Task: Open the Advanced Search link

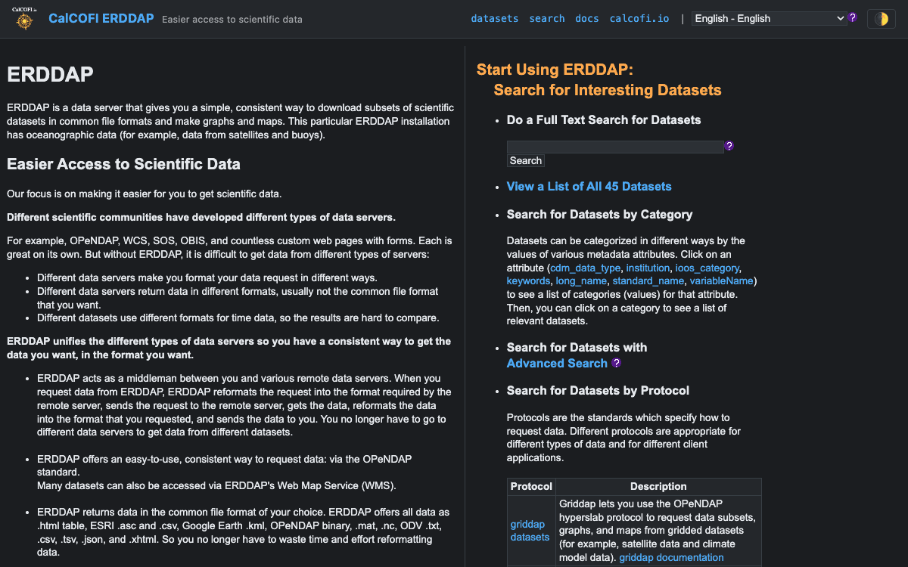Action: [558, 364]
